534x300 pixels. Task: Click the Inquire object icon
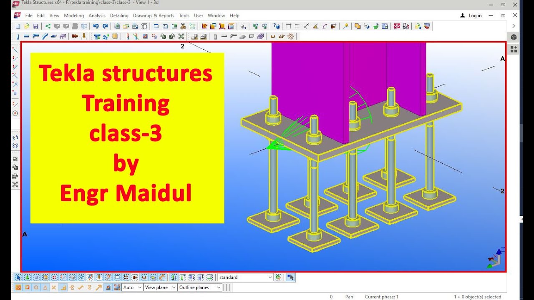(276, 26)
